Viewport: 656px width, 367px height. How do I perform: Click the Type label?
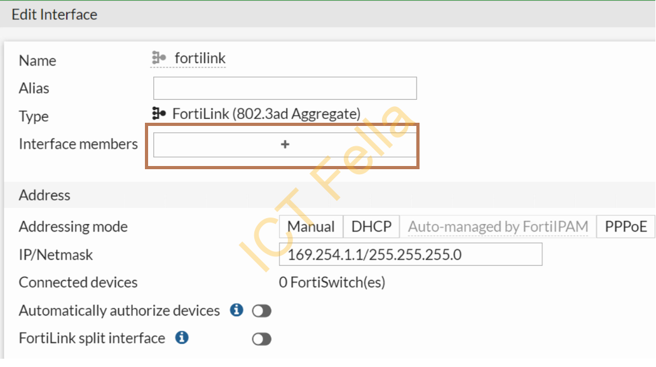(34, 116)
